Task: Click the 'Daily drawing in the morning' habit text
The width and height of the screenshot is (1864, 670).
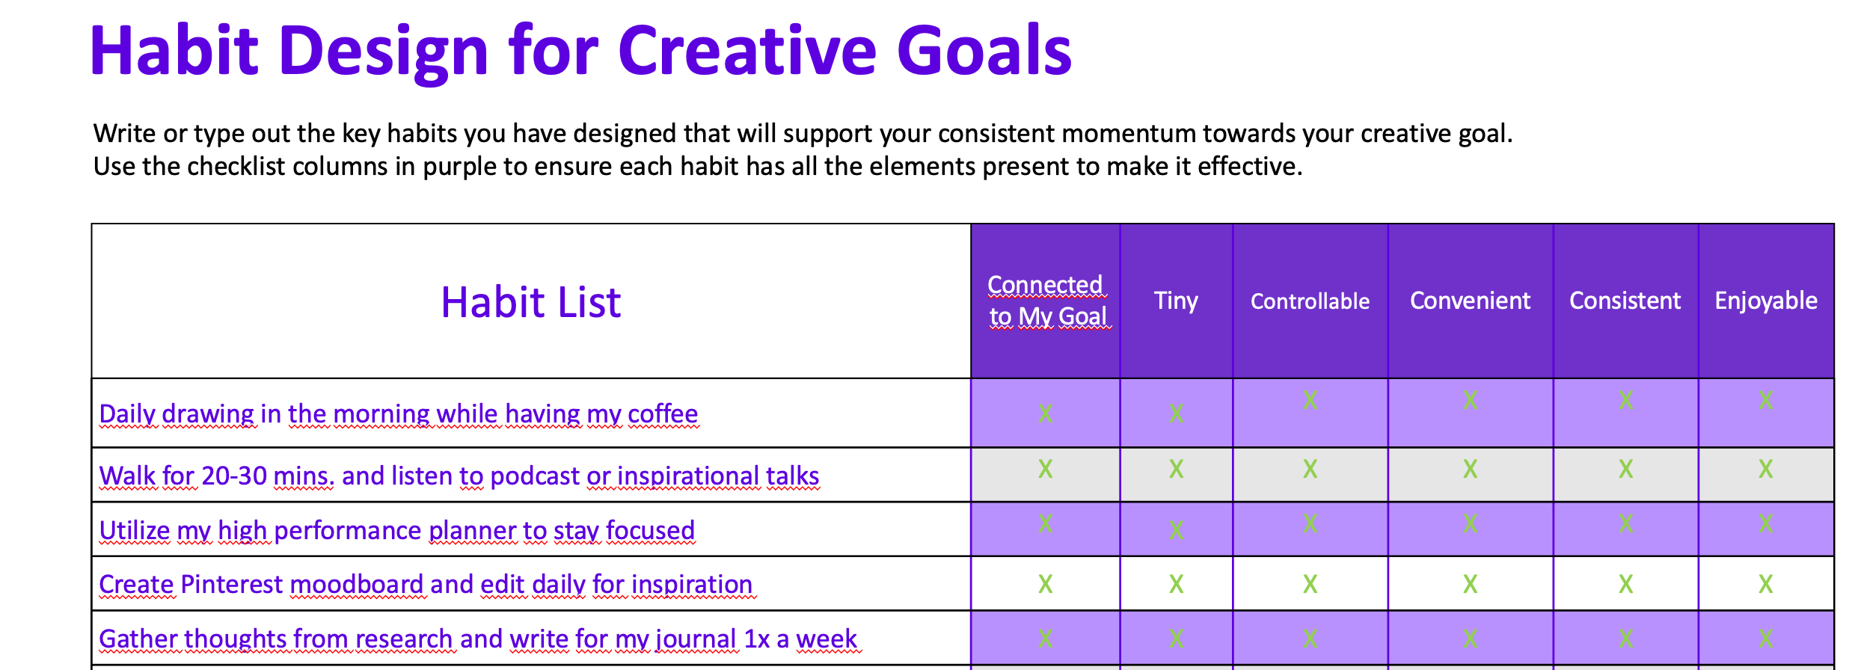Action: [x=398, y=414]
